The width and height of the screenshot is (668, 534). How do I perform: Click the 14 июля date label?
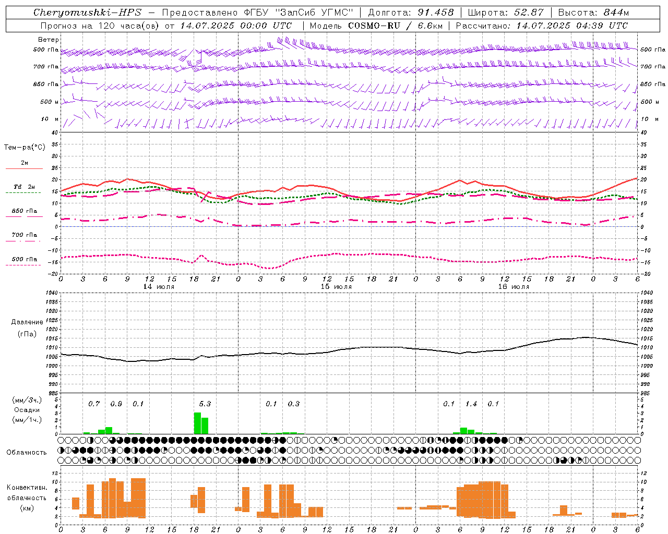[x=159, y=287]
